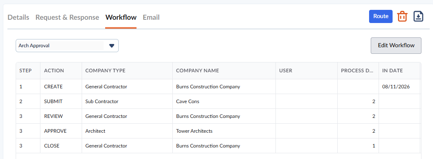Screen dimensions: 433x159
Task: Click the orange trash delete icon
Action: 402,16
